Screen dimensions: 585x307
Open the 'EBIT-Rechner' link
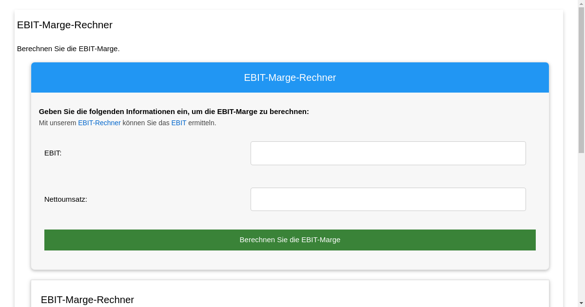tap(99, 123)
